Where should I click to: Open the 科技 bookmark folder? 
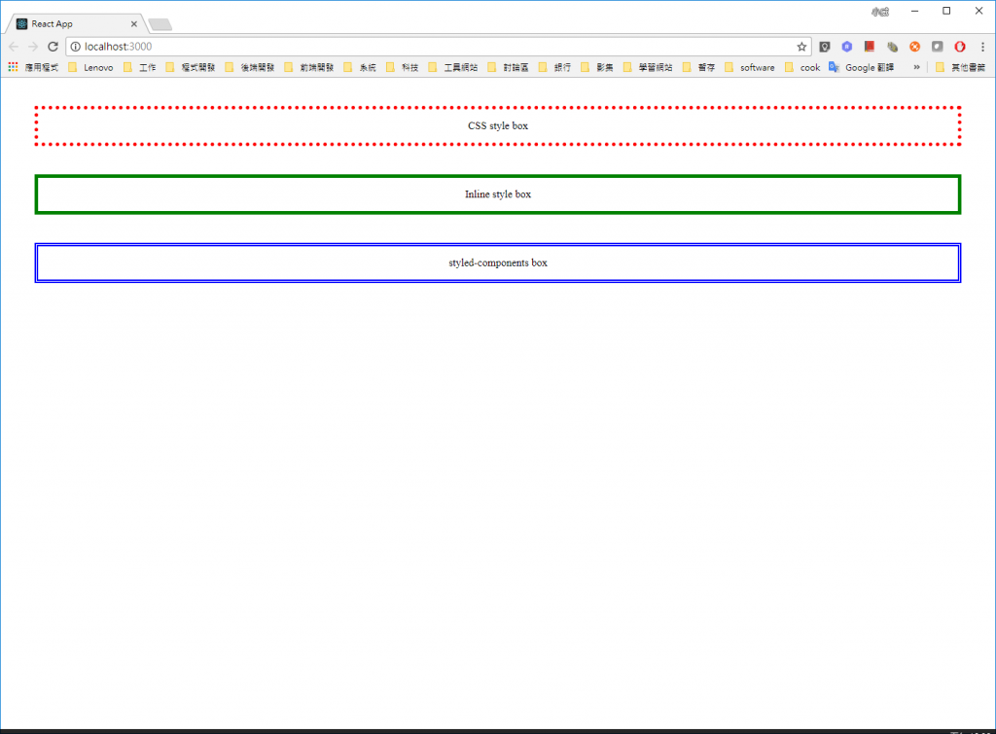[x=403, y=67]
